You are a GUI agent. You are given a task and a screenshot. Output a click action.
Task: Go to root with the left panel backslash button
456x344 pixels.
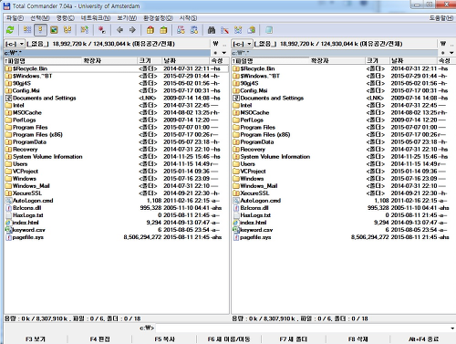215,44
